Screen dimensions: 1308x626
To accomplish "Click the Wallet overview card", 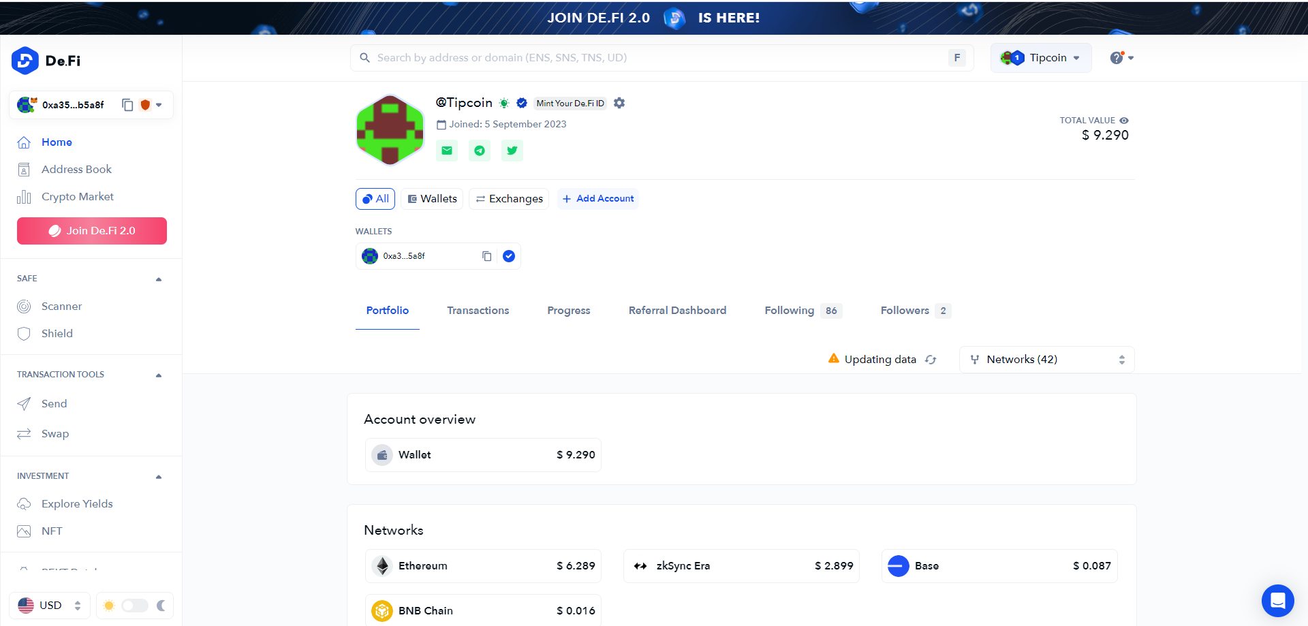I will tap(484, 455).
